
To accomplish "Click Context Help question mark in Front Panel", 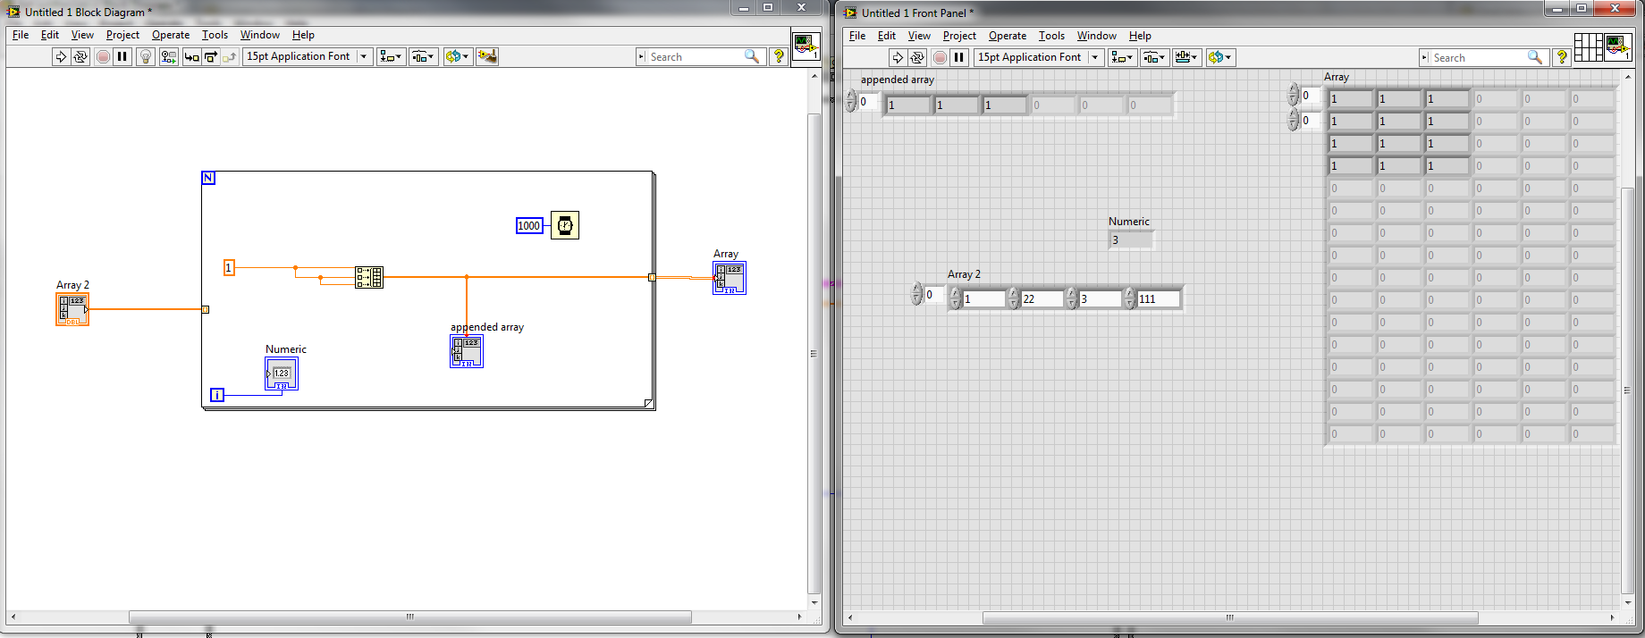I will click(x=1562, y=57).
